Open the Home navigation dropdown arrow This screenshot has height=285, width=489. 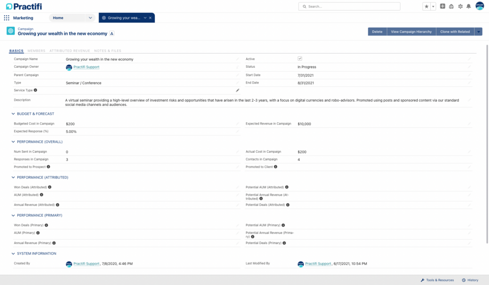pos(90,18)
